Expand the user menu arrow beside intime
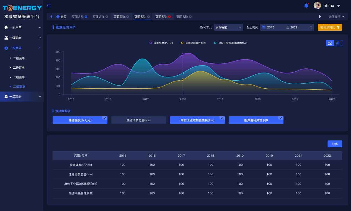Viewport: 351px width, 211px height. pos(339,6)
